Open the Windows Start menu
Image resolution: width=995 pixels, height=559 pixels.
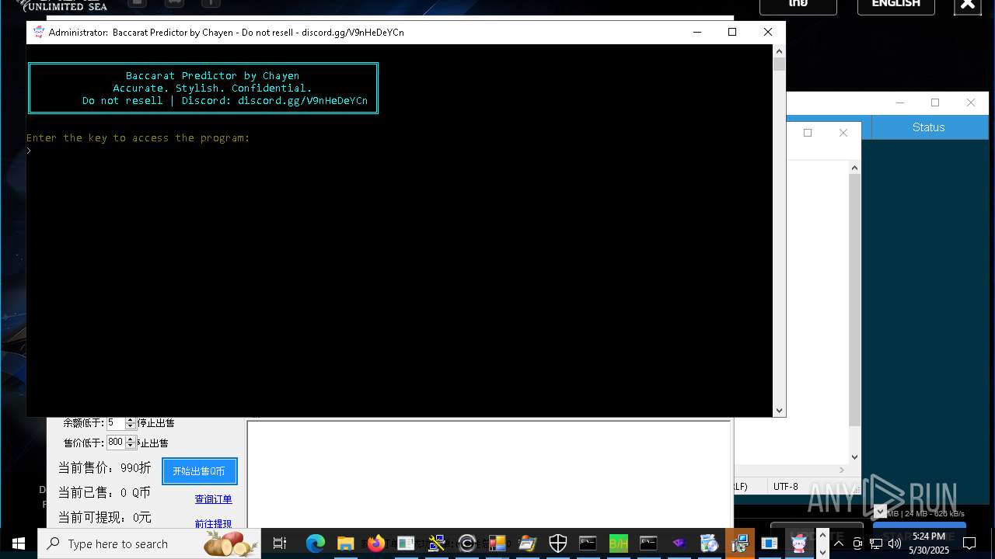(19, 543)
